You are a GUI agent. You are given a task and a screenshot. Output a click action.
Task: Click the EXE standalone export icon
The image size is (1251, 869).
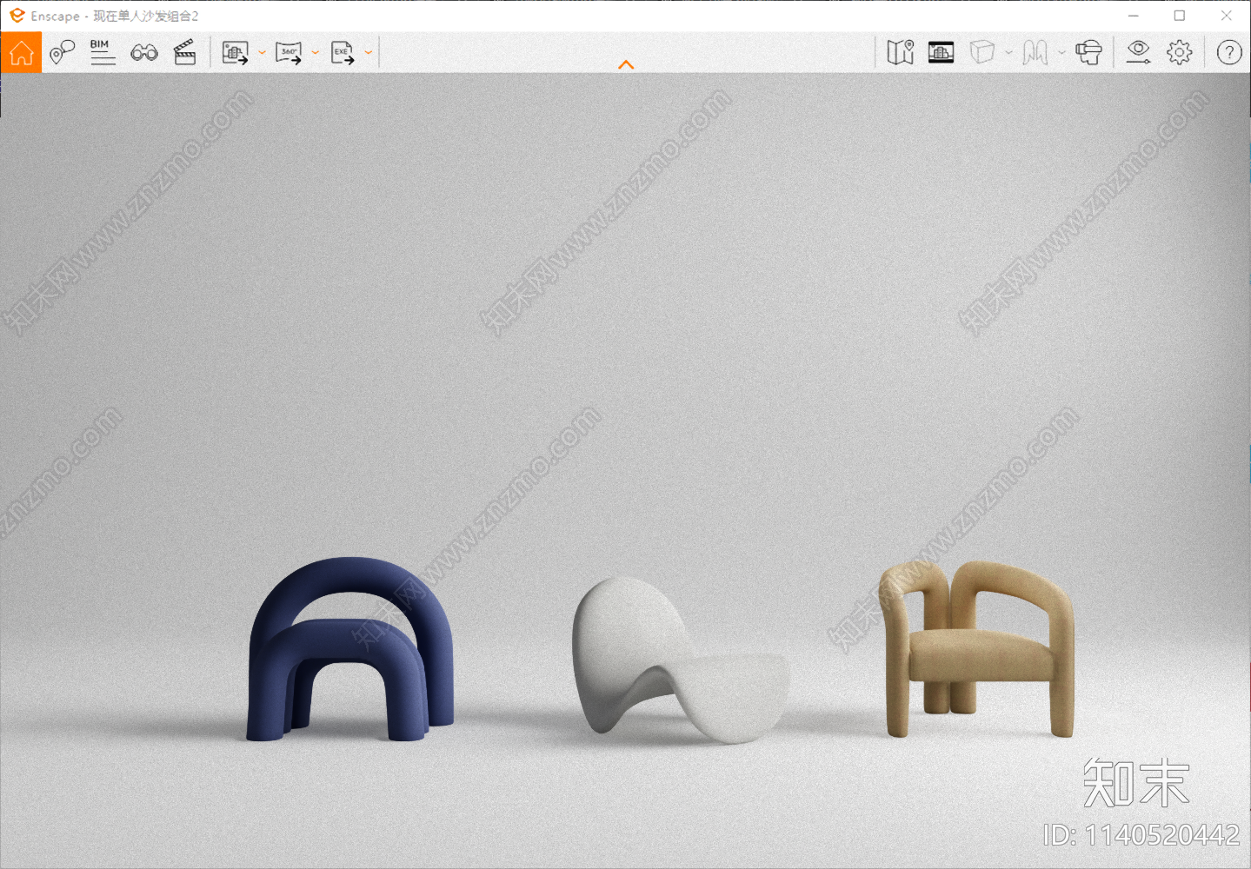[x=343, y=52]
